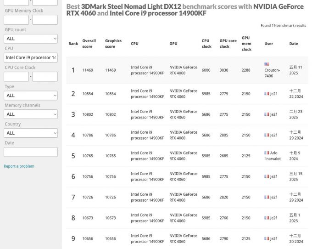Click CPU clock value 6000
The image size is (312, 249).
[x=206, y=70]
